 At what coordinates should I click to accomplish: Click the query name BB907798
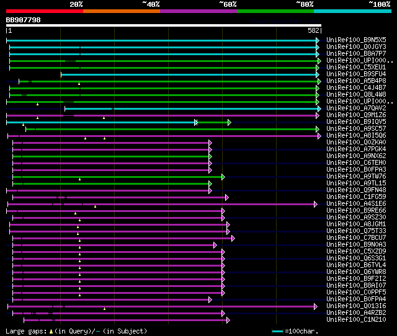pyautogui.click(x=23, y=20)
